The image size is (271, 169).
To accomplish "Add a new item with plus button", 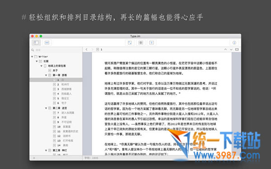I will click(34, 158).
